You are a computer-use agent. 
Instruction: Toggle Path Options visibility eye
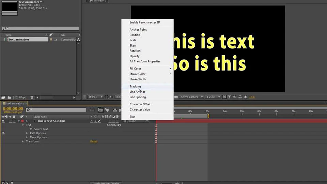(x=3, y=133)
